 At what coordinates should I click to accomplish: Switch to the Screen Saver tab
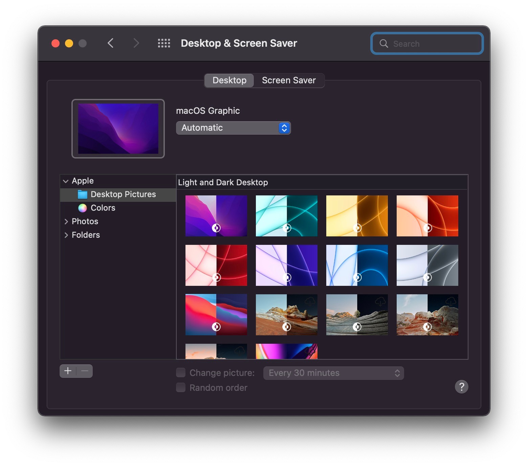click(x=289, y=81)
